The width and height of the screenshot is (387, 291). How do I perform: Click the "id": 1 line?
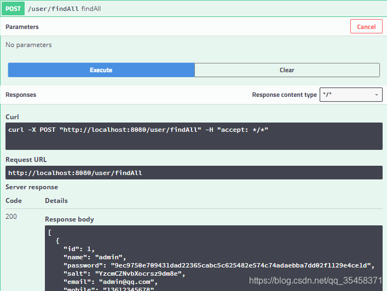(79, 249)
